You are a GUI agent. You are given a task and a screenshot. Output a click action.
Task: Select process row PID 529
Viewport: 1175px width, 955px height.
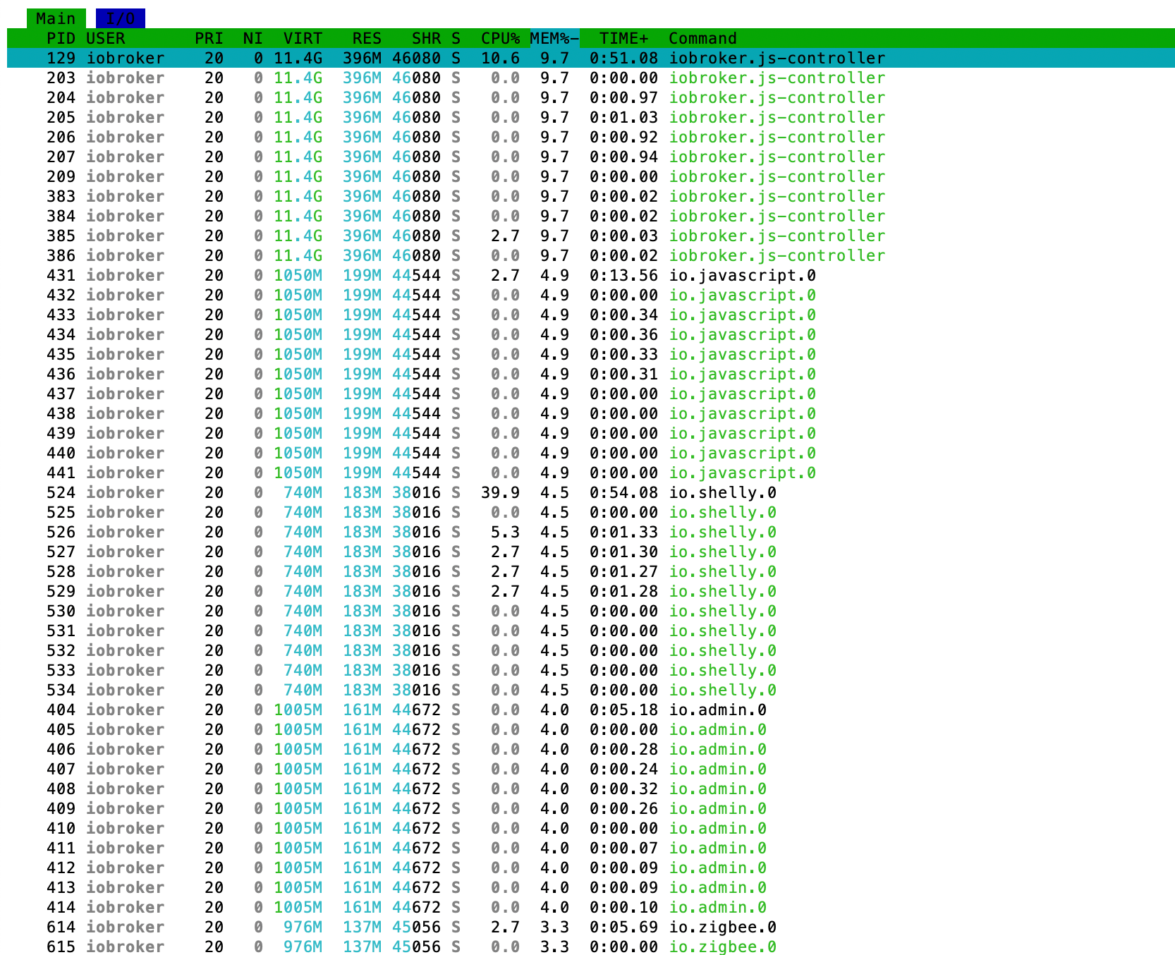pyautogui.click(x=591, y=591)
